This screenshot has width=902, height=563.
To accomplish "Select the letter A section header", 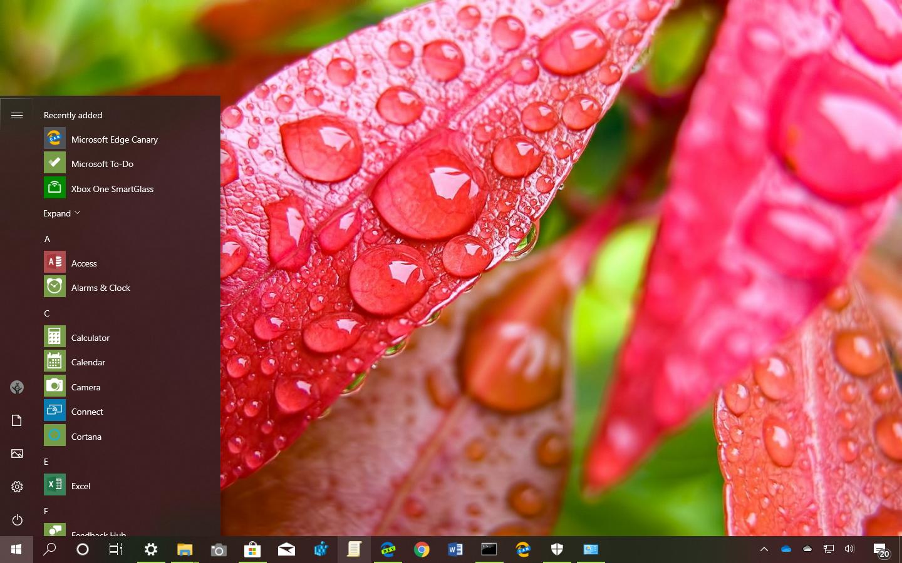I will (x=47, y=239).
